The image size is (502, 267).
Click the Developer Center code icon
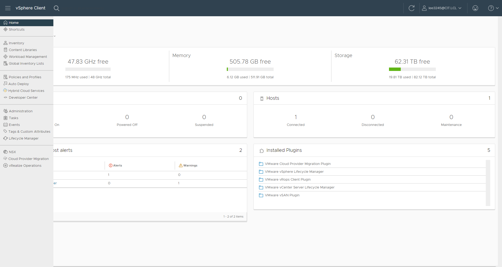point(5,97)
